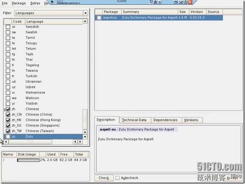Check the Vietnamese language checkbox
Image resolution: width=245 pixels, height=184 pixels.
pos(8,93)
